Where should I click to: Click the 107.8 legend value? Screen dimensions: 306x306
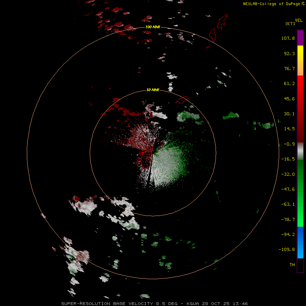288,38
